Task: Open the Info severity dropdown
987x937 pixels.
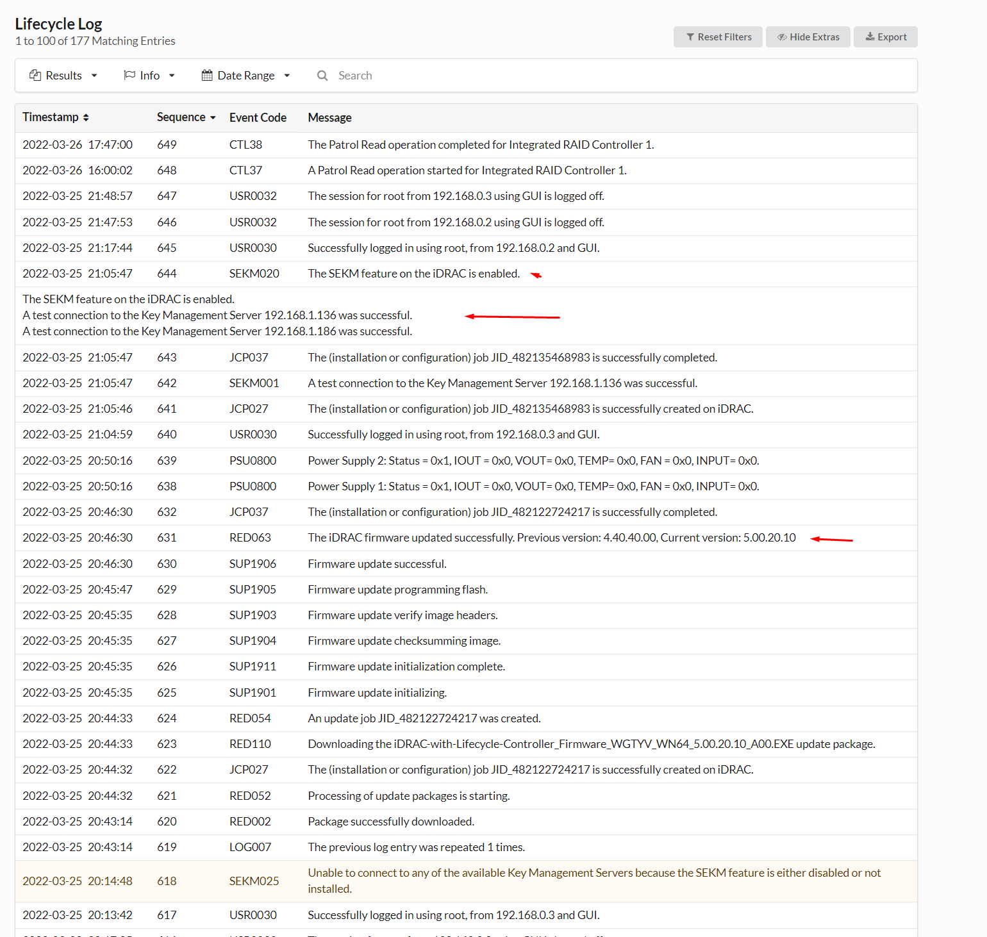Action: click(172, 76)
